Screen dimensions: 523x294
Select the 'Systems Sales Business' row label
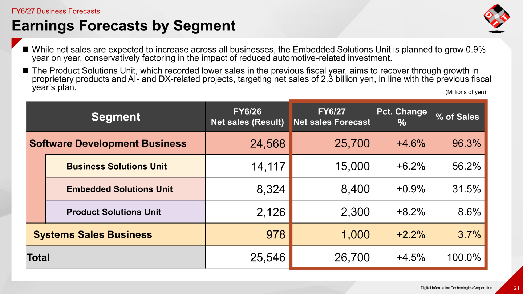pos(93,234)
